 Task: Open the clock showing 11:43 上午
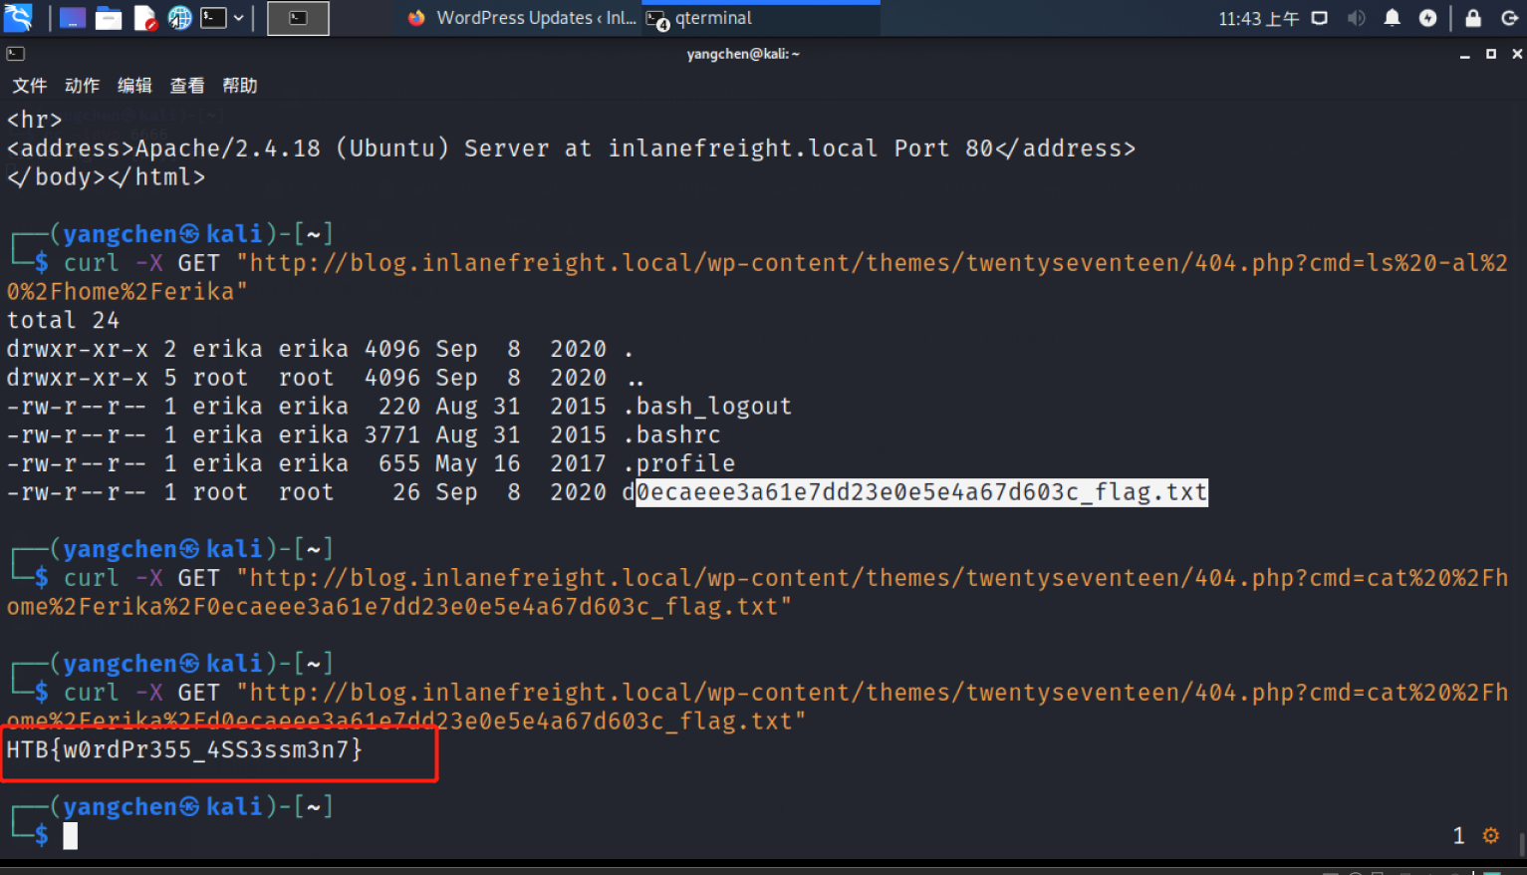(x=1259, y=19)
